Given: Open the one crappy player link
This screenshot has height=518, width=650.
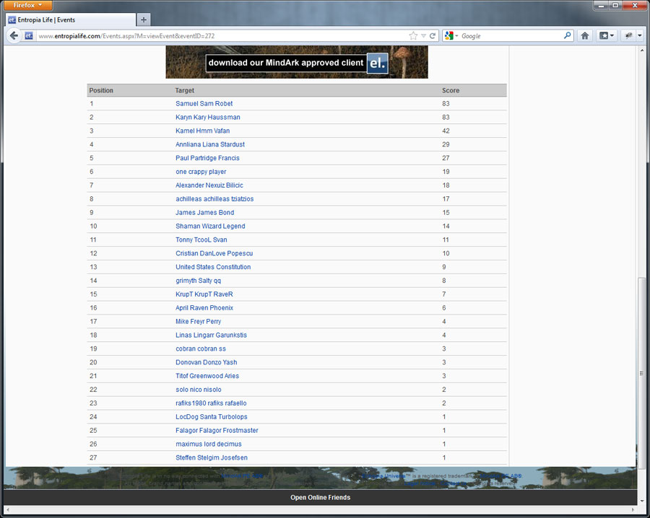Looking at the screenshot, I should pyautogui.click(x=201, y=172).
